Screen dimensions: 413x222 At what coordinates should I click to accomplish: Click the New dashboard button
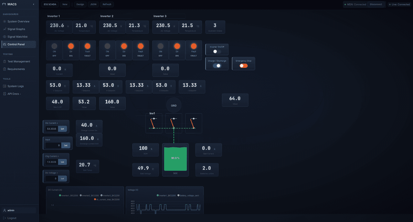[x=65, y=4]
